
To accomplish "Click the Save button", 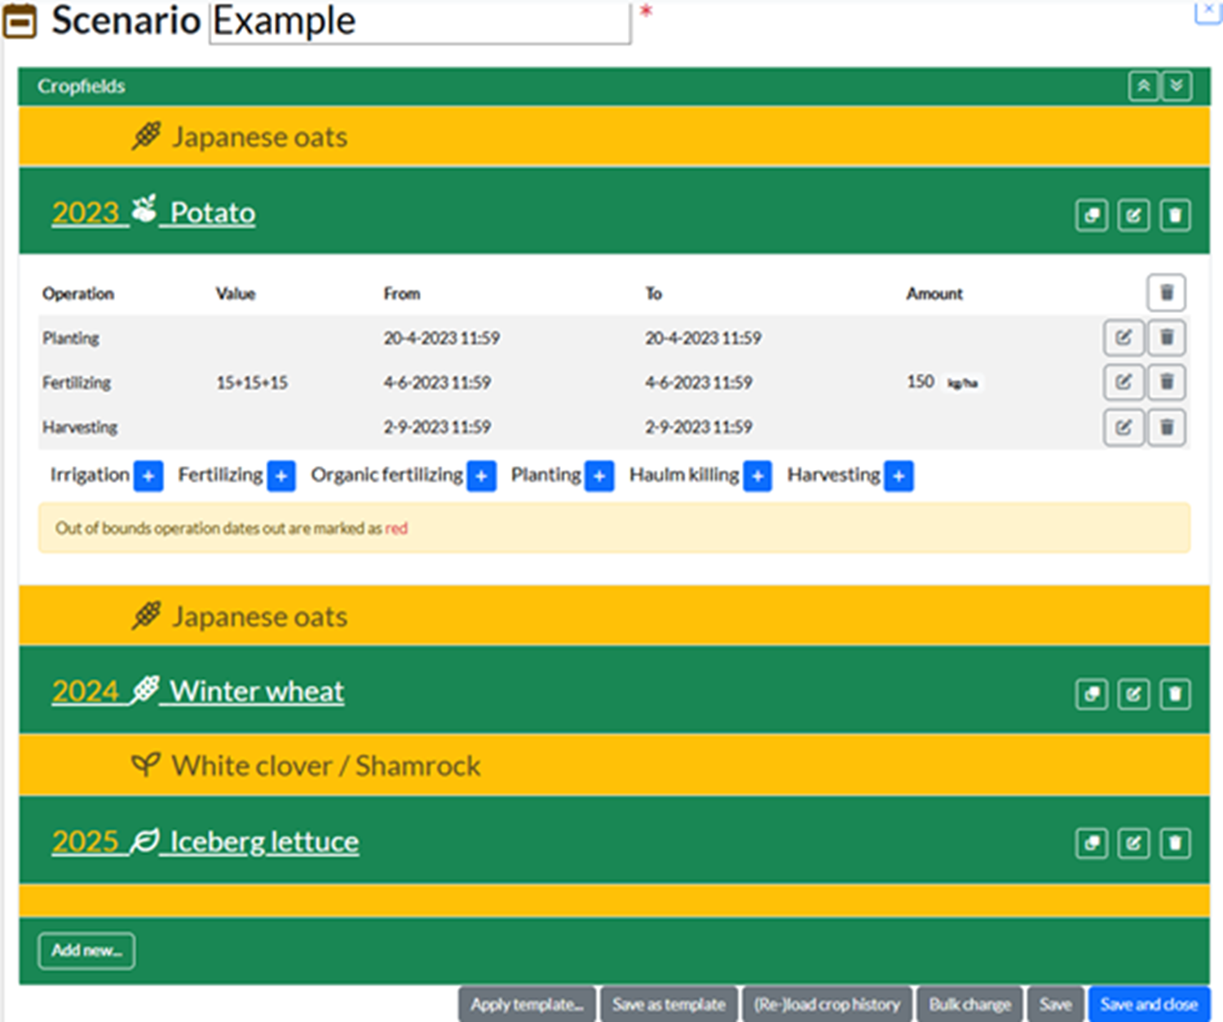I will [x=1056, y=1004].
